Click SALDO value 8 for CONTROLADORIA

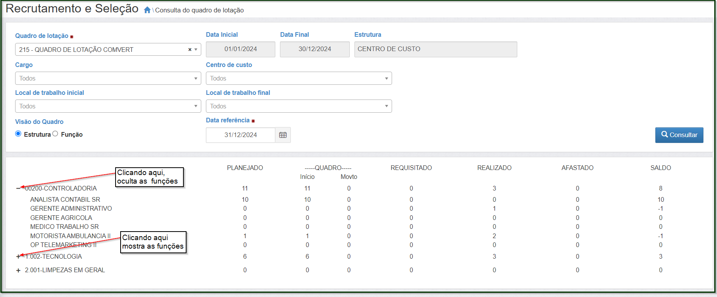(x=661, y=188)
